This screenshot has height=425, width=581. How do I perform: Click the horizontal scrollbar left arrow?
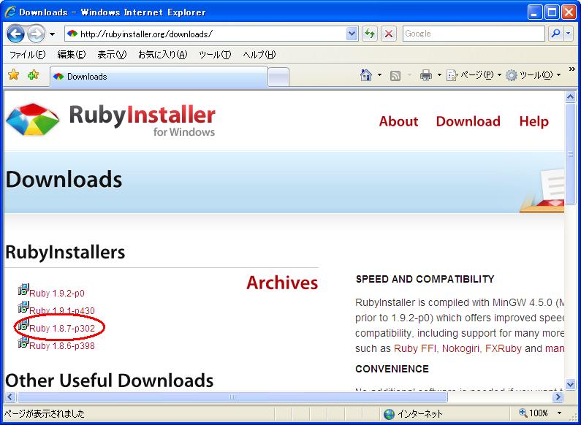(x=10, y=397)
